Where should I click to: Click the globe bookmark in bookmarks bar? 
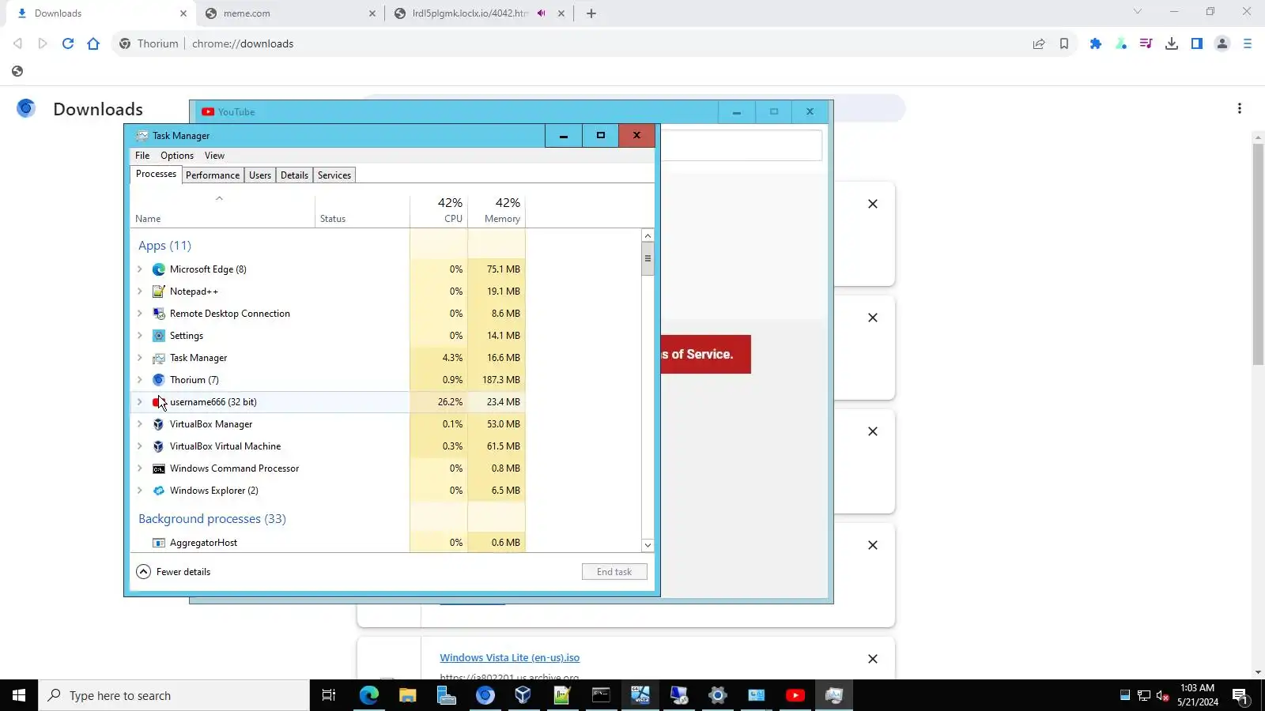pyautogui.click(x=17, y=71)
